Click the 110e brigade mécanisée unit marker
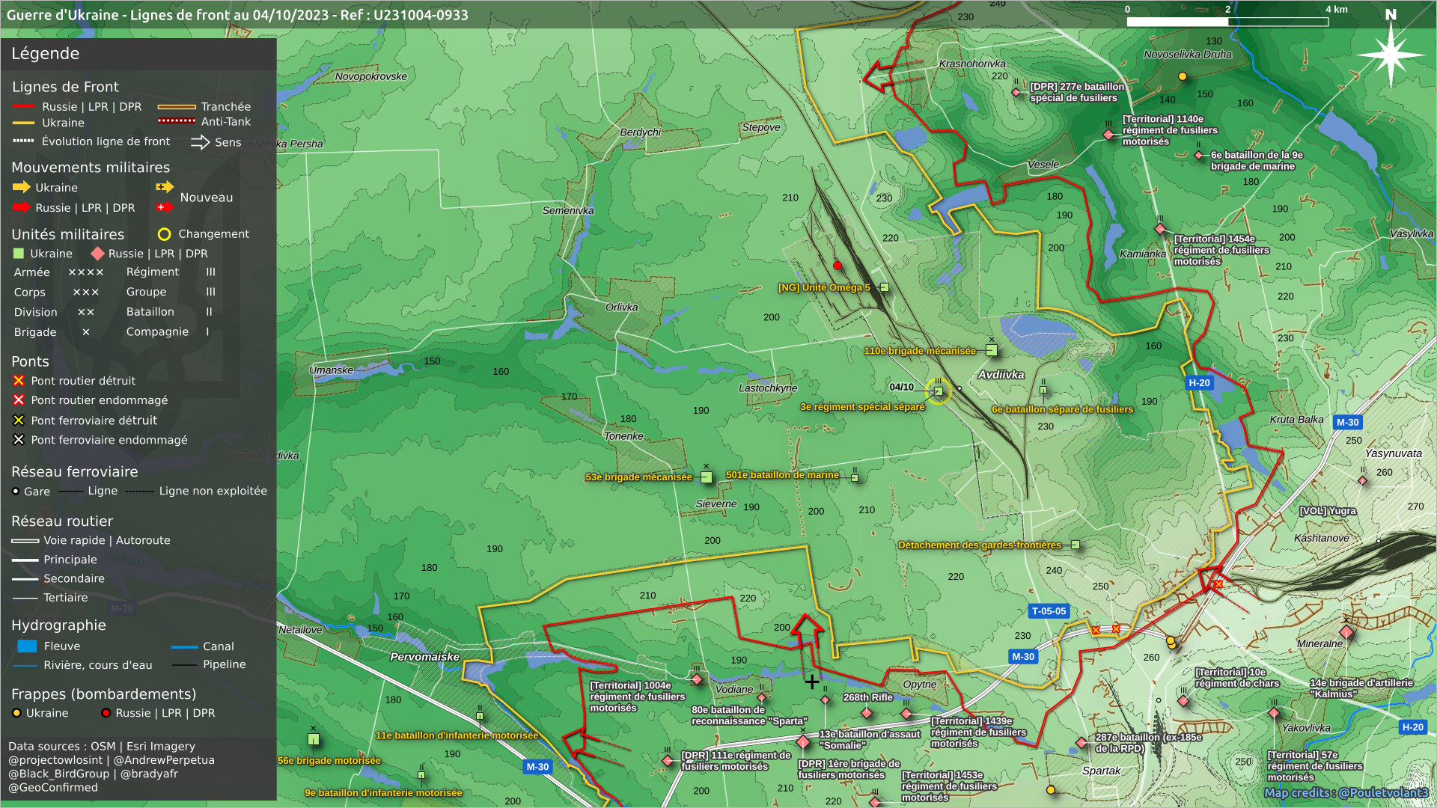This screenshot has width=1437, height=808. [x=991, y=350]
